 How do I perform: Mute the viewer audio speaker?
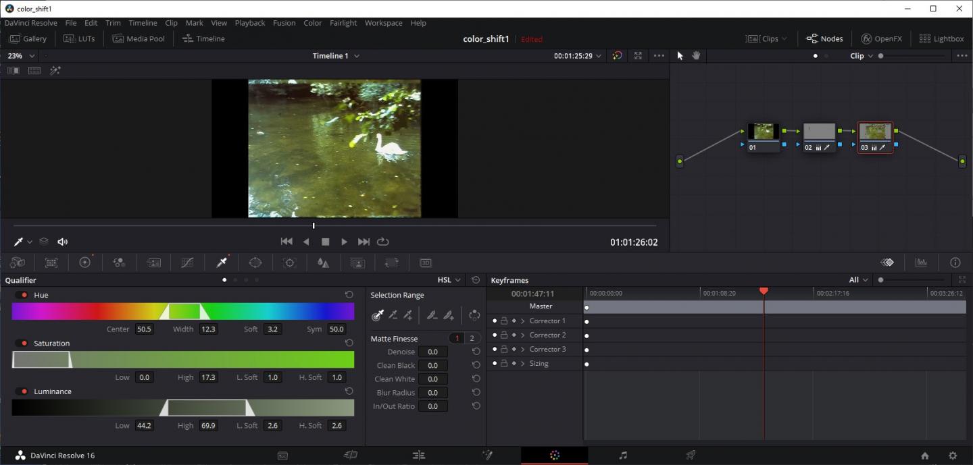coord(63,242)
